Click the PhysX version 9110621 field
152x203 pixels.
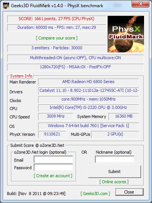pyautogui.click(x=52, y=134)
